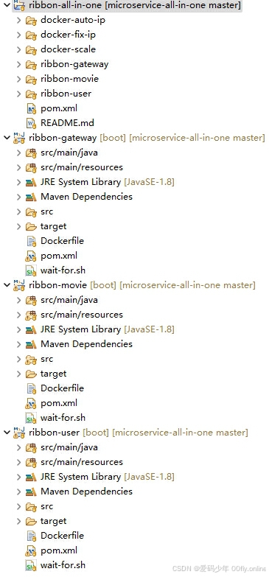Click the src/main/java package folder icon in ribbon-user
269x577 pixels.
31,447
